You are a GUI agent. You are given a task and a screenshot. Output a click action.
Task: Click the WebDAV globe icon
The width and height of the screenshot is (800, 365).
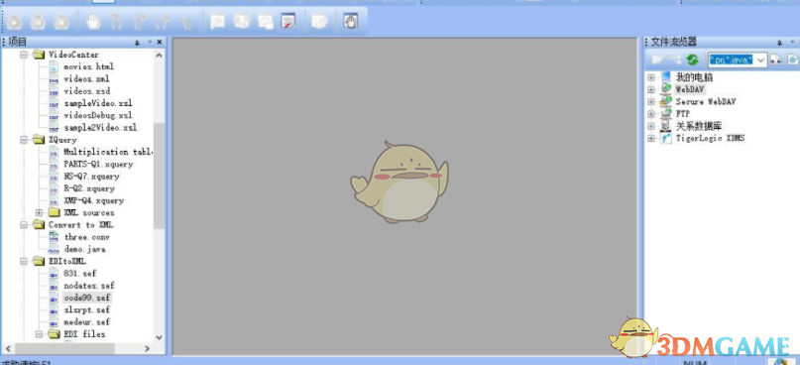pyautogui.click(x=666, y=89)
